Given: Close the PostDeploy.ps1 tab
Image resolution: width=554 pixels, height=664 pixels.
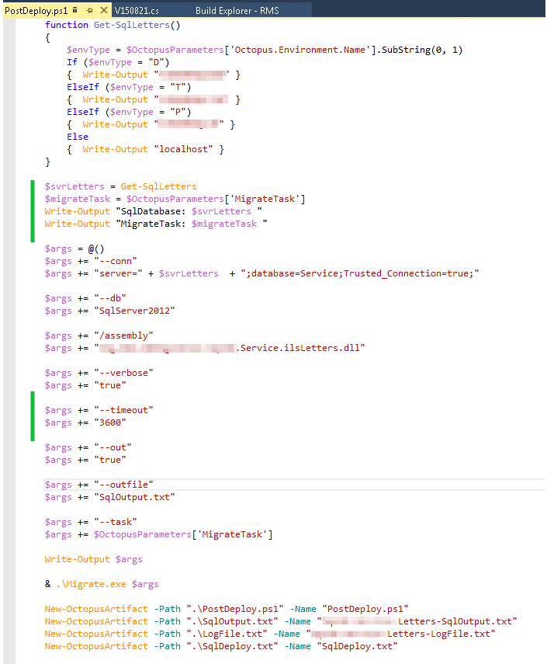Looking at the screenshot, I should tap(102, 9).
